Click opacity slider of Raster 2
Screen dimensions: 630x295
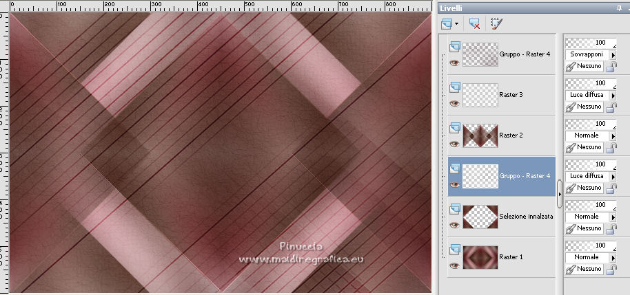pyautogui.click(x=591, y=124)
